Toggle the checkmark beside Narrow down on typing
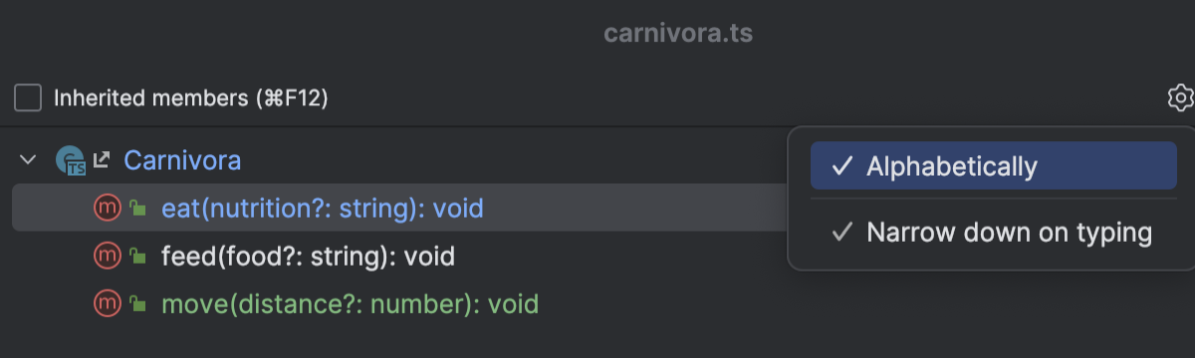This screenshot has width=1195, height=358. (841, 233)
